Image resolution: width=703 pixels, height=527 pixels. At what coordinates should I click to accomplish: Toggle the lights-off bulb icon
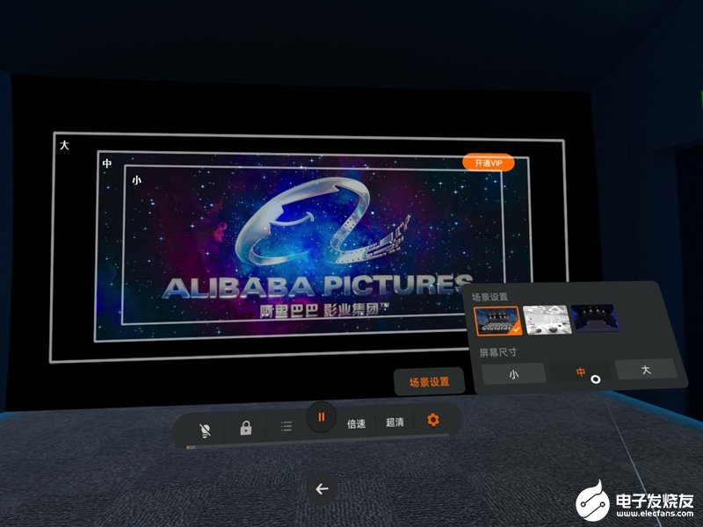tap(205, 430)
